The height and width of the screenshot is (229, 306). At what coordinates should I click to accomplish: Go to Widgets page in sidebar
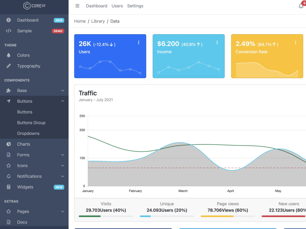click(34, 187)
